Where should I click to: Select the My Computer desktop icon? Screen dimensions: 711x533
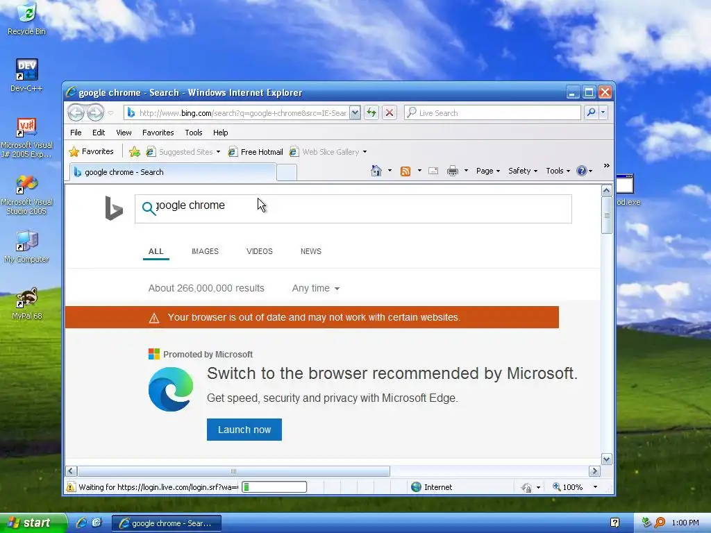(26, 247)
